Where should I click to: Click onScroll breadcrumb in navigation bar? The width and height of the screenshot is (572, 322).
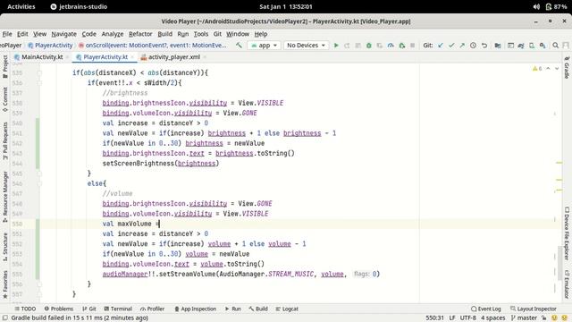click(x=153, y=46)
